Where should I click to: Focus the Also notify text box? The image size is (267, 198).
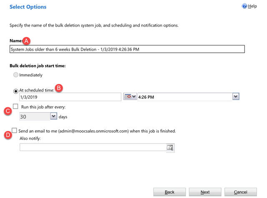[x=92, y=147]
